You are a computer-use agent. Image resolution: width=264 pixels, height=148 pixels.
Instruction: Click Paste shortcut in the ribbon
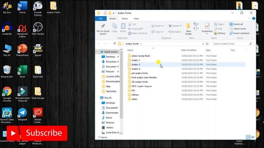[138, 33]
